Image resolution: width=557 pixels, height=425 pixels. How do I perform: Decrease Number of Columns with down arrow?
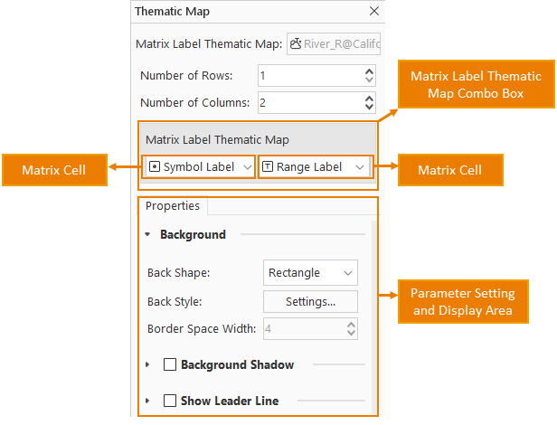tap(369, 108)
